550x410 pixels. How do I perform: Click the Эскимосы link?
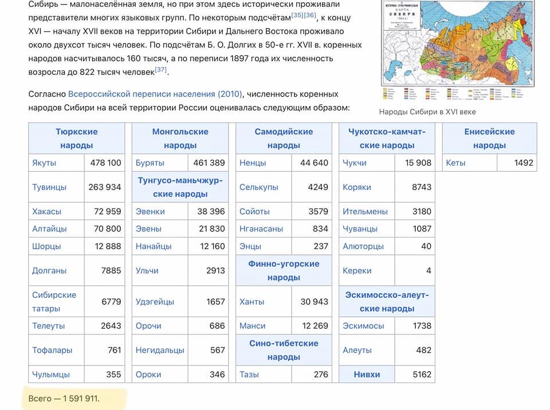click(363, 326)
